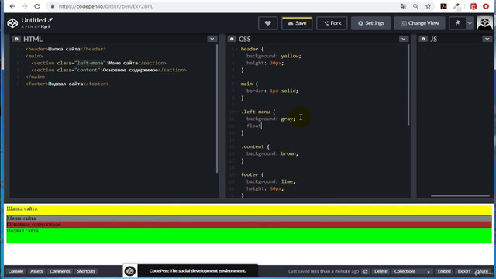Save the pen
The height and width of the screenshot is (279, 496).
tap(297, 23)
